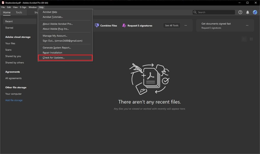Select Recent in sidebar
The height and width of the screenshot is (154, 260).
click(x=20, y=21)
